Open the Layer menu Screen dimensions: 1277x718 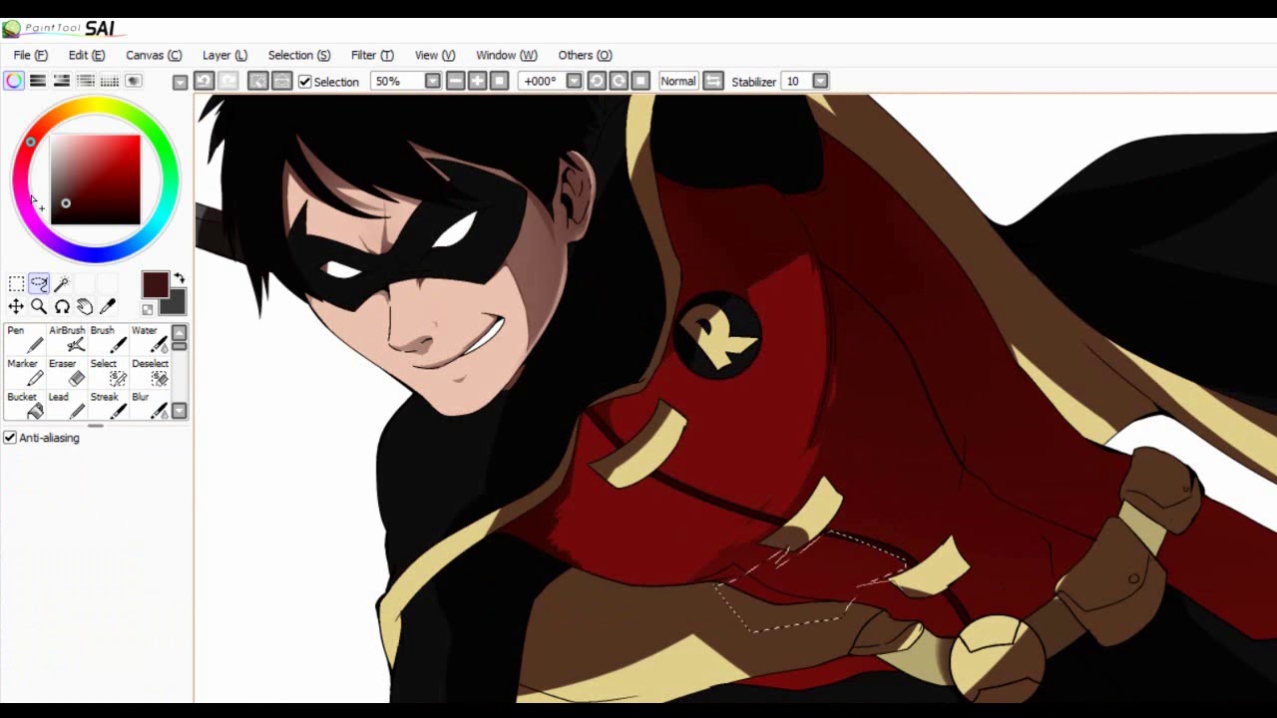tap(224, 55)
